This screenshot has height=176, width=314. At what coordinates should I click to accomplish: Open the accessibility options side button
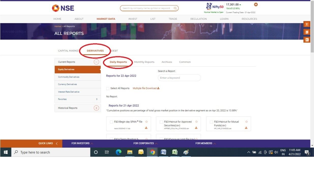pyautogui.click(x=307, y=24)
